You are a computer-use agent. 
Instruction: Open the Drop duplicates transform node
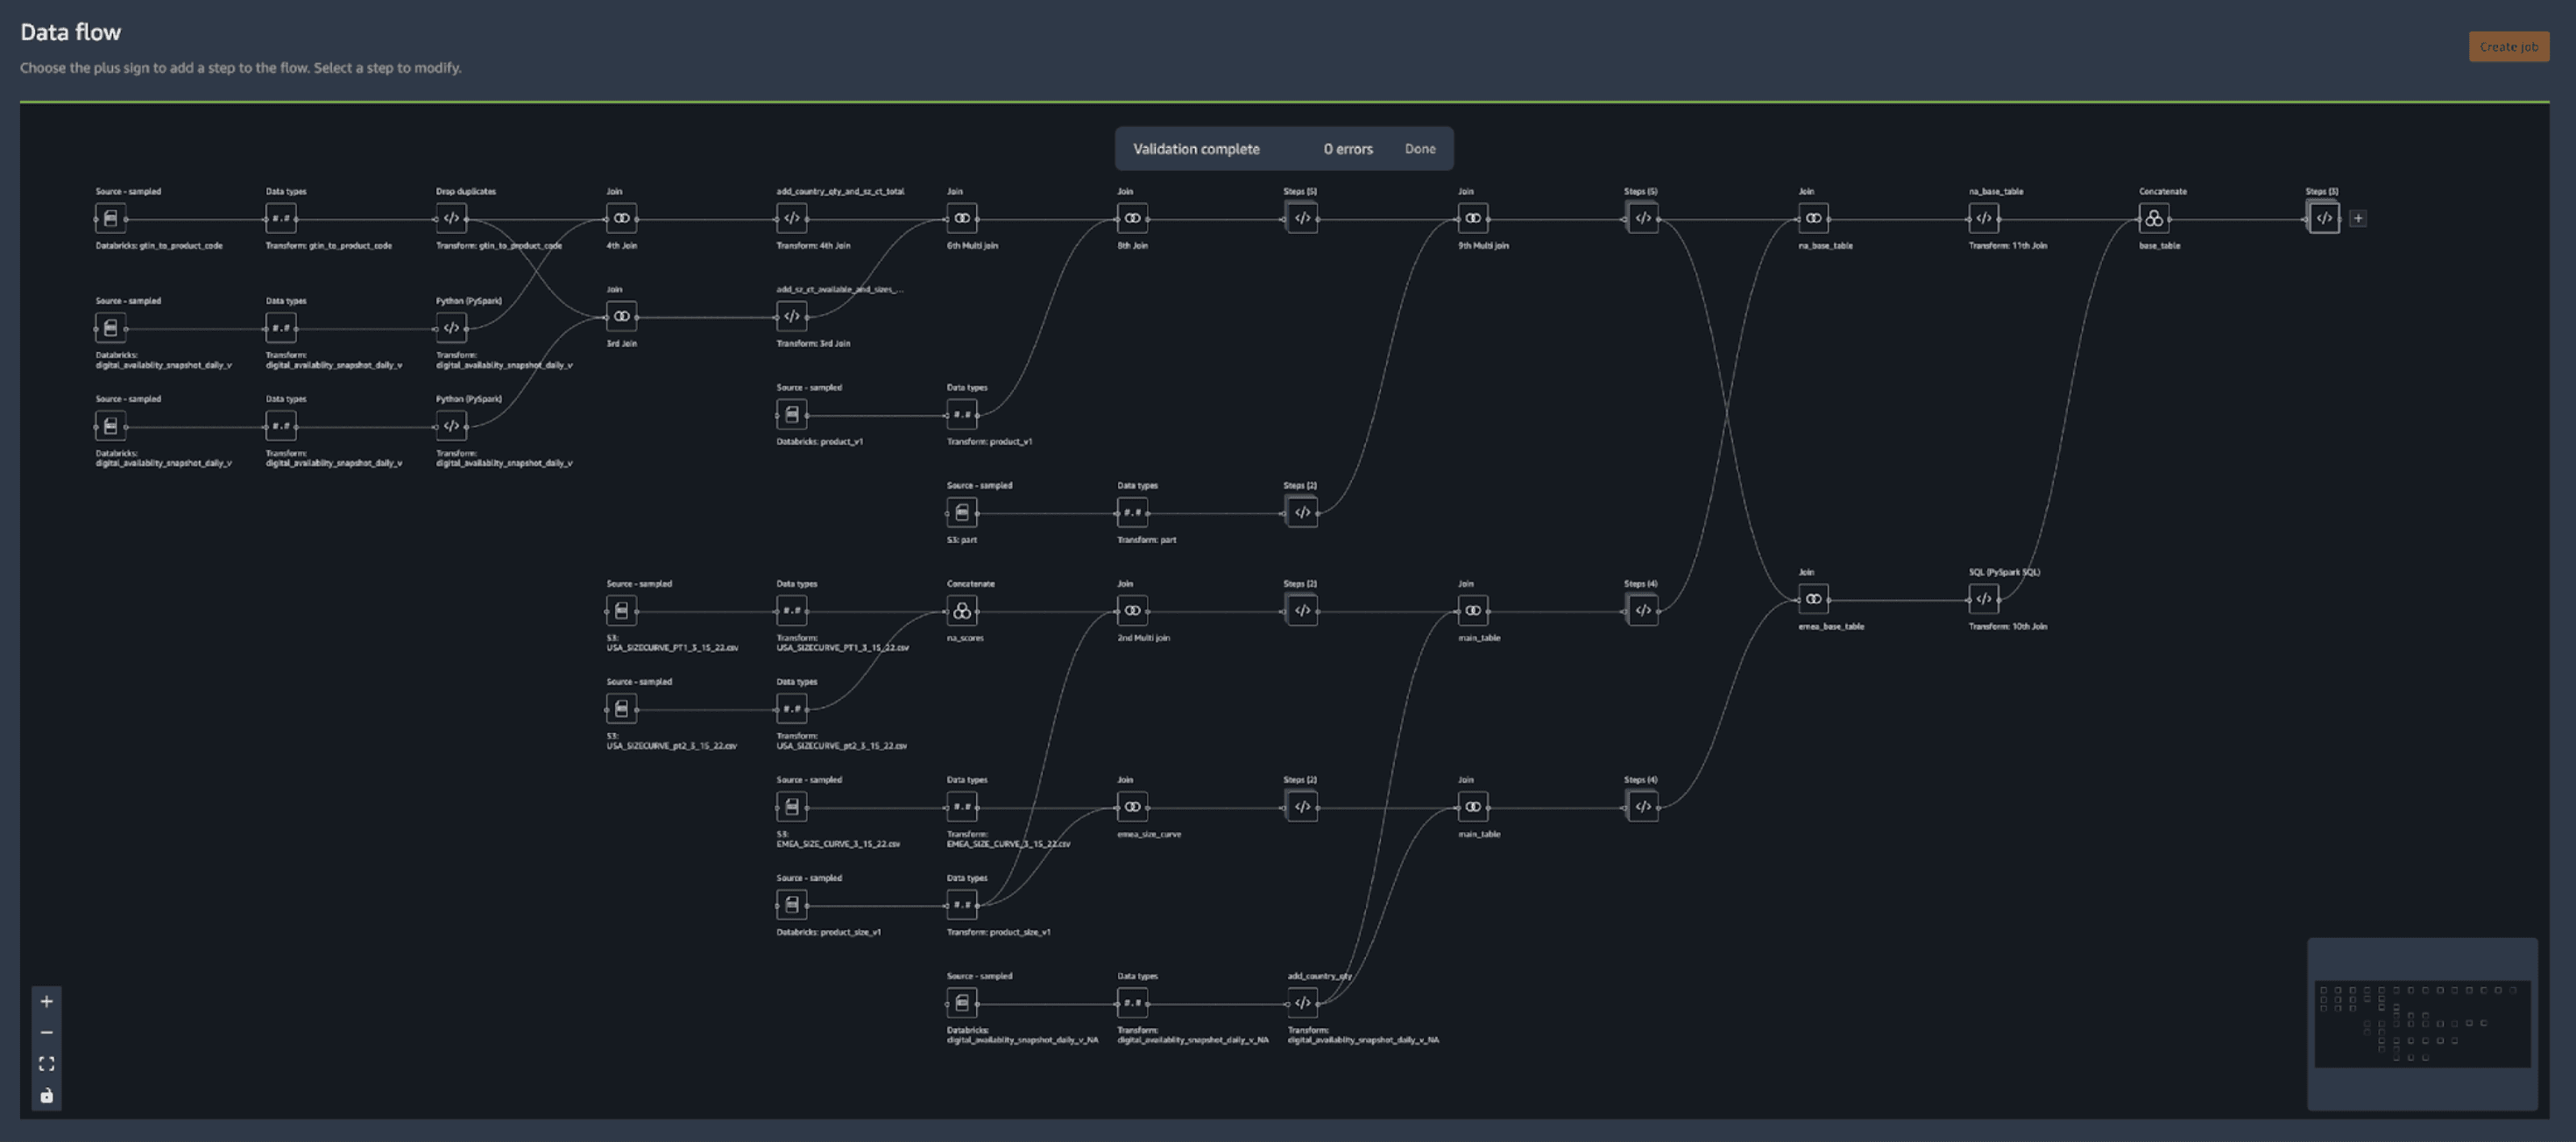(x=451, y=218)
